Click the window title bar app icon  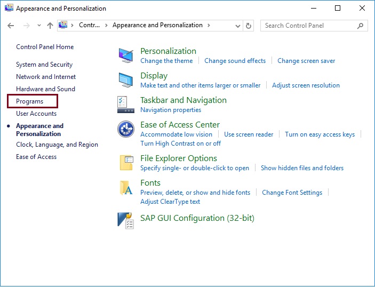9,8
